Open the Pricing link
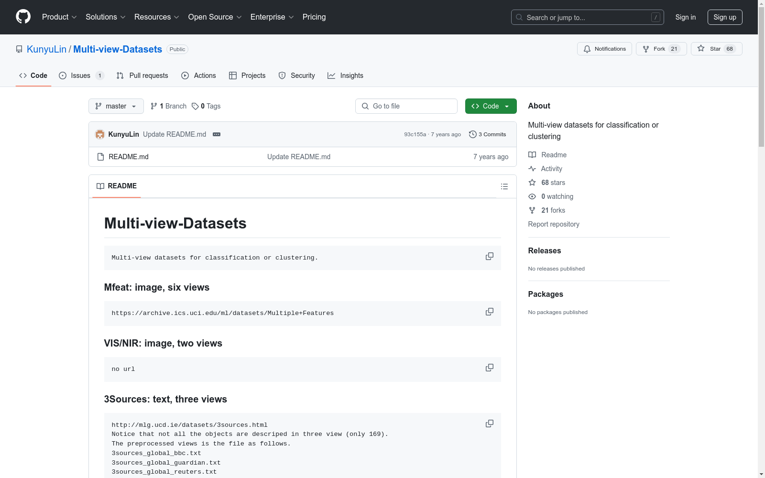This screenshot has width=765, height=478. [314, 17]
